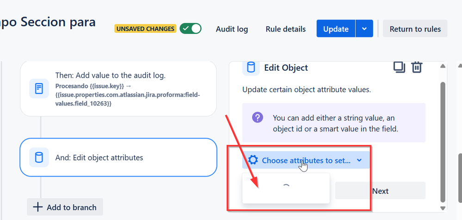Click the gear icon next to Choose attributes
Image resolution: width=462 pixels, height=220 pixels.
coord(253,160)
